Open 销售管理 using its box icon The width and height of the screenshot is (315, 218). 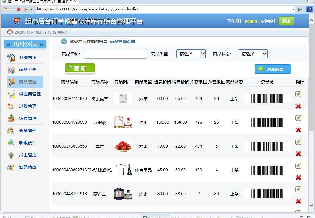(x=11, y=118)
